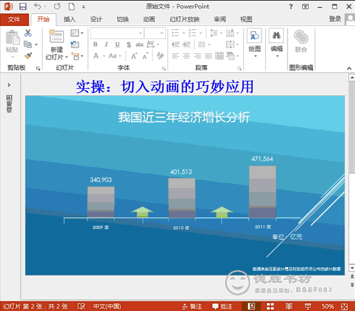
Task: Toggle text Shadow
Action: (128, 44)
